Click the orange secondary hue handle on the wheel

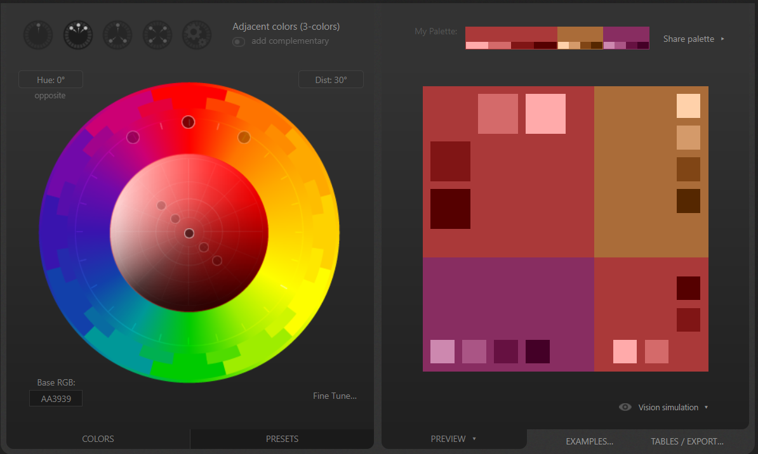coord(244,137)
